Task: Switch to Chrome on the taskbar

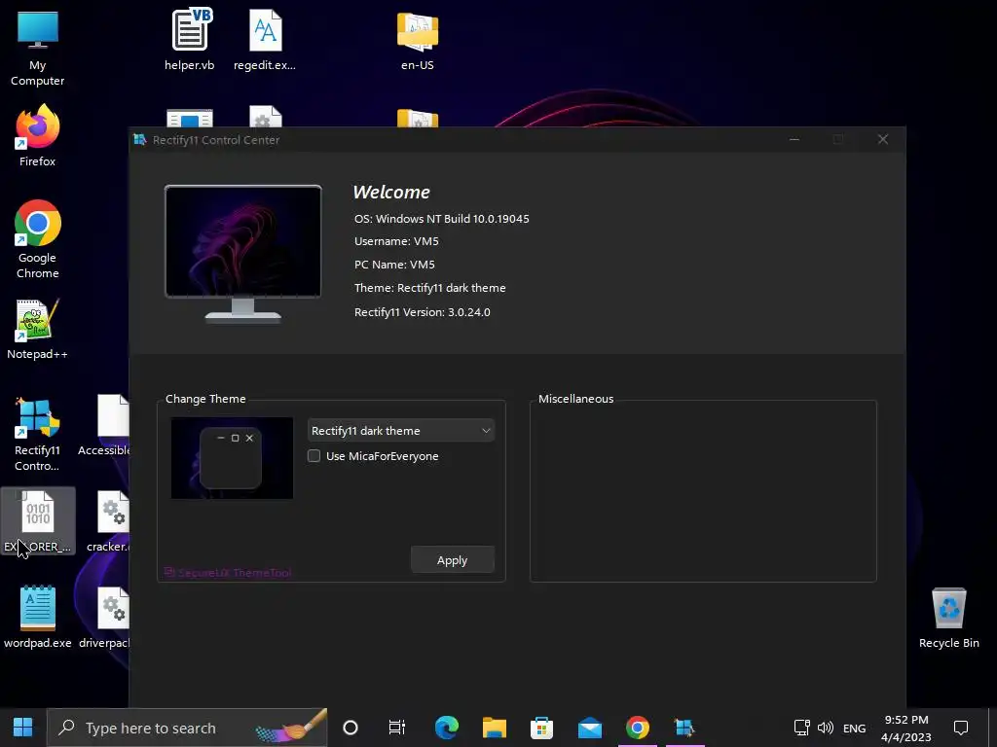Action: pyautogui.click(x=637, y=728)
